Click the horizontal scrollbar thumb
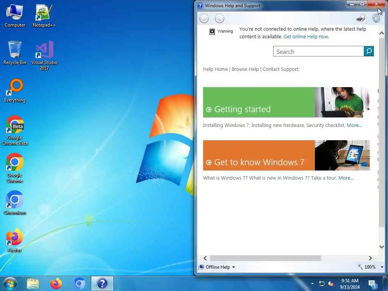 265,258
